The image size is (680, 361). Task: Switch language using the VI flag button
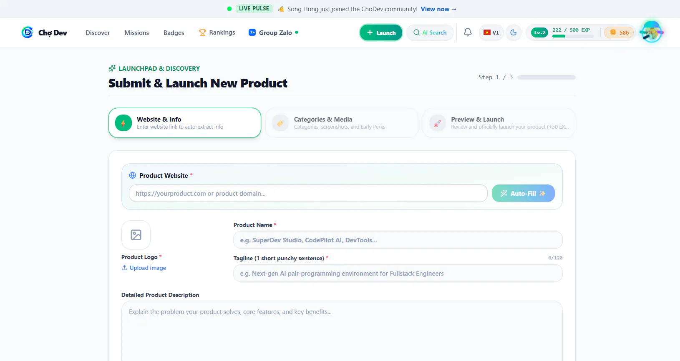[491, 32]
